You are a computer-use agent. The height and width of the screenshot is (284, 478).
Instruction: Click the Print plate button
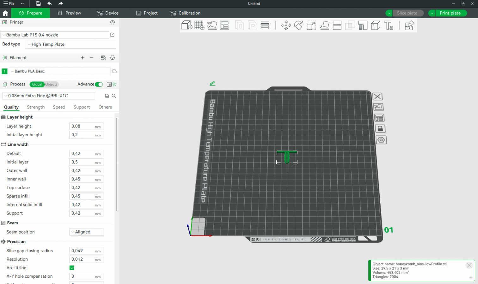(x=451, y=13)
